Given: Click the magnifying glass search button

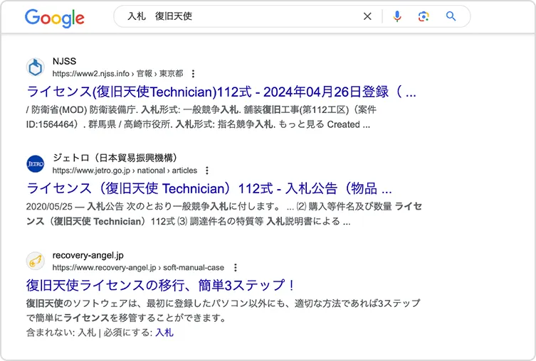Looking at the screenshot, I should pos(451,16).
